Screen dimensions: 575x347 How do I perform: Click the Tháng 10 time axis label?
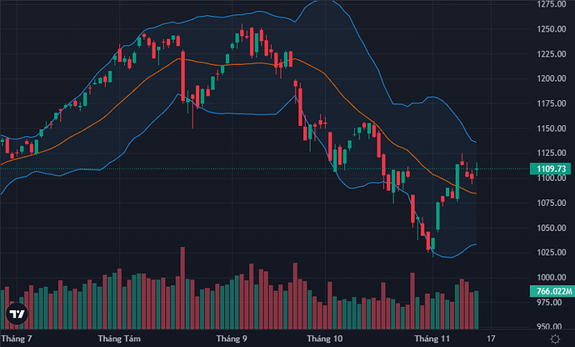[x=324, y=339]
